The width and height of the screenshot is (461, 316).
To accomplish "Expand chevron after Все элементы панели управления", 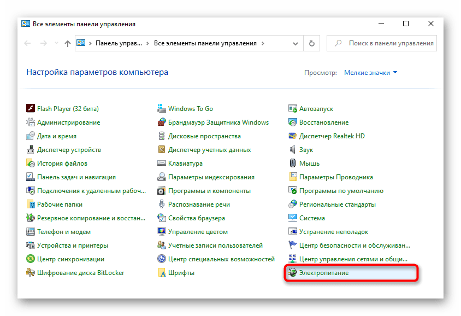I will pyautogui.click(x=263, y=43).
